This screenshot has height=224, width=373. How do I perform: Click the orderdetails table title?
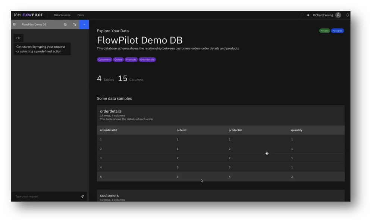click(111, 111)
